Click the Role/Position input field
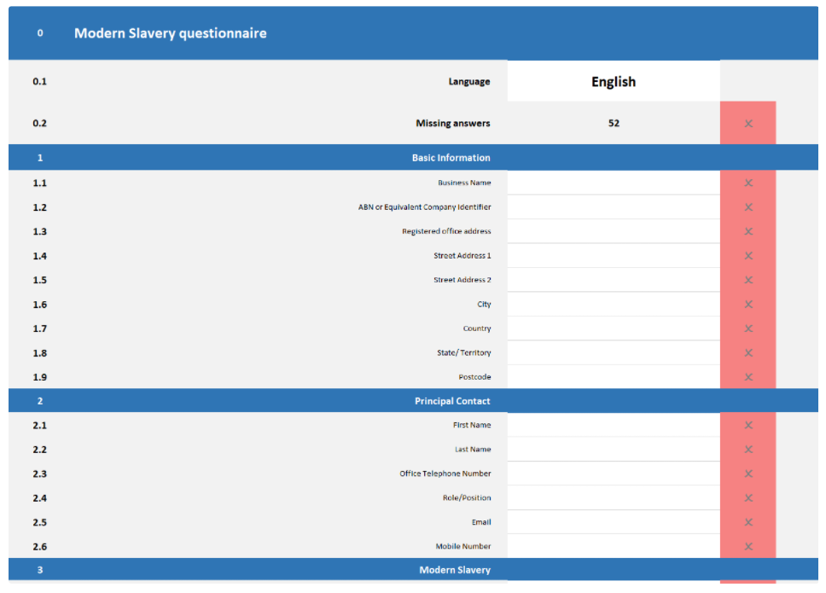Viewport: 826px width, 593px height. tap(614, 497)
